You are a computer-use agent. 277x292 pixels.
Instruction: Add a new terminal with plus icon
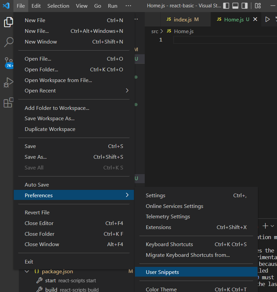(265, 226)
